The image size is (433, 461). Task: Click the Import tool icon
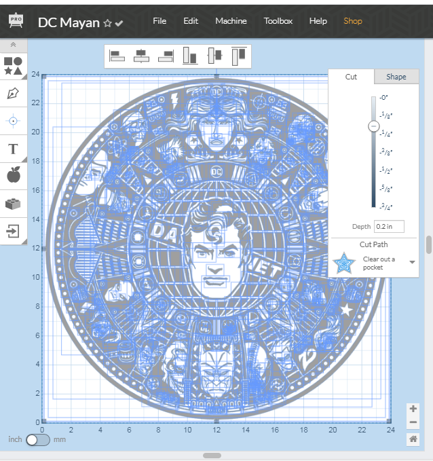[13, 231]
